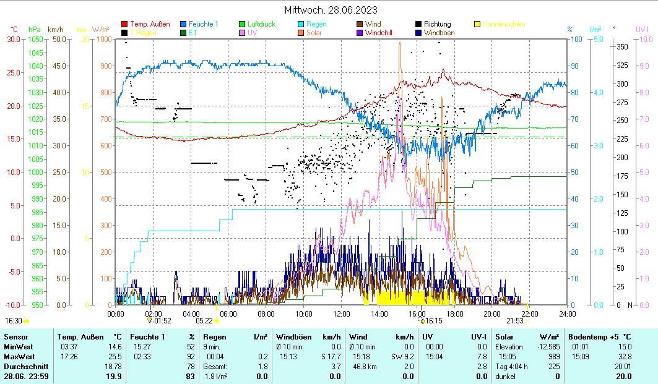This screenshot has height=384, width=658.
Task: Click the cyan Regen legend square
Action: 301,25
